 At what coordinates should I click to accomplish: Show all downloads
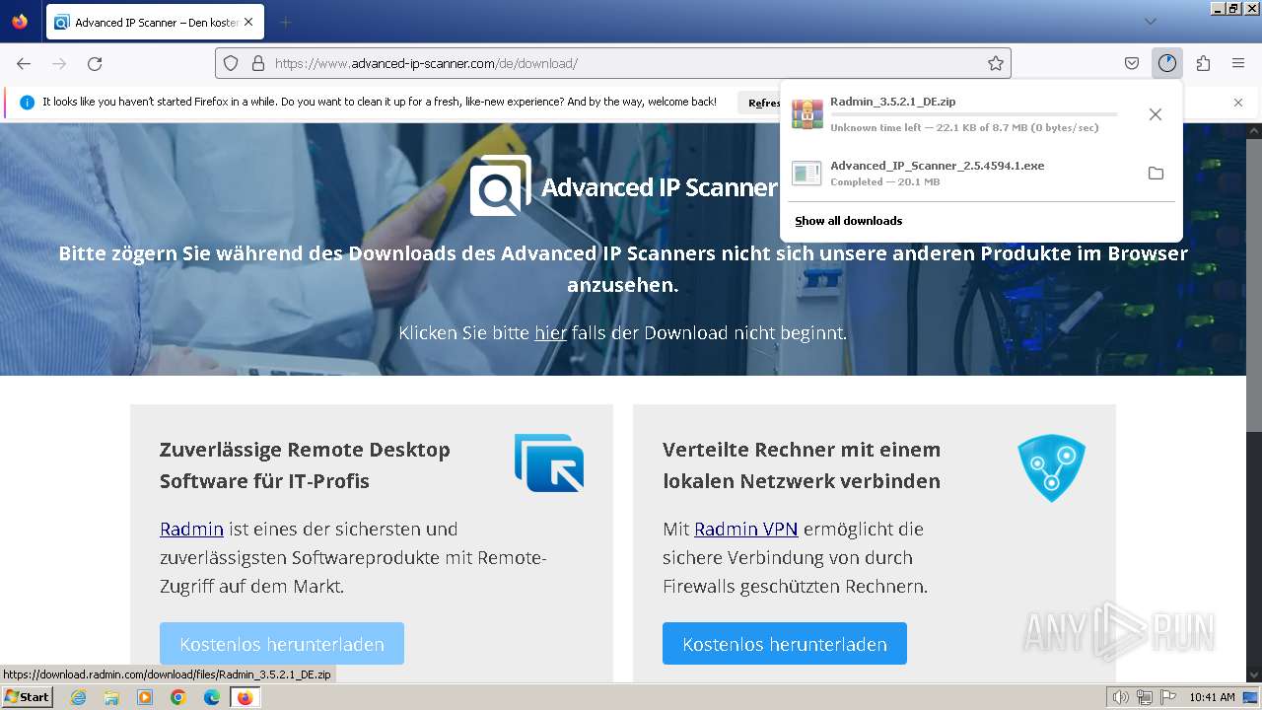(x=848, y=221)
